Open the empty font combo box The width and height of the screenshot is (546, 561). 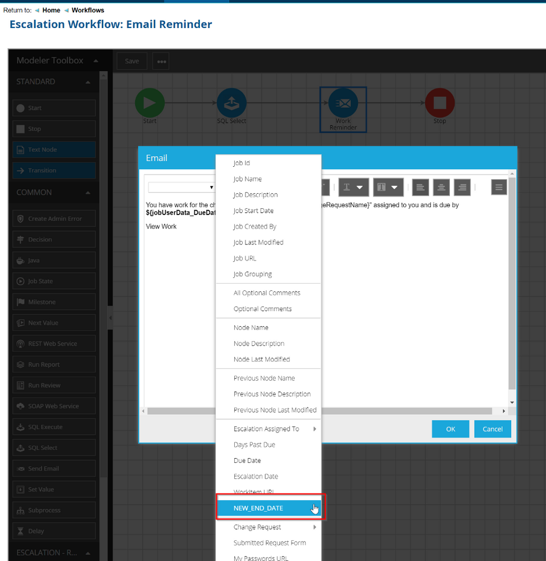(181, 187)
